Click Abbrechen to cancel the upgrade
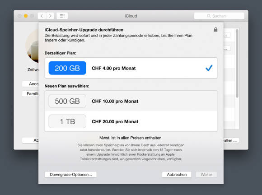262x195 pixels. coord(177,175)
